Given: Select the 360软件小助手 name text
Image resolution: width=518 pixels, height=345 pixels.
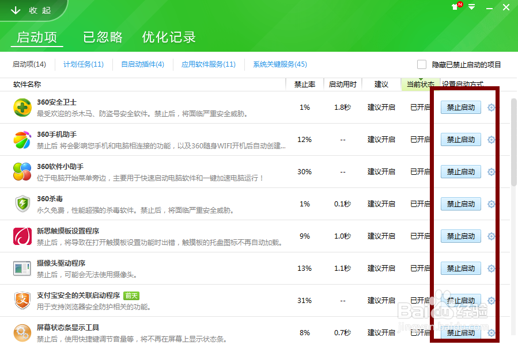Looking at the screenshot, I should (x=60, y=167).
